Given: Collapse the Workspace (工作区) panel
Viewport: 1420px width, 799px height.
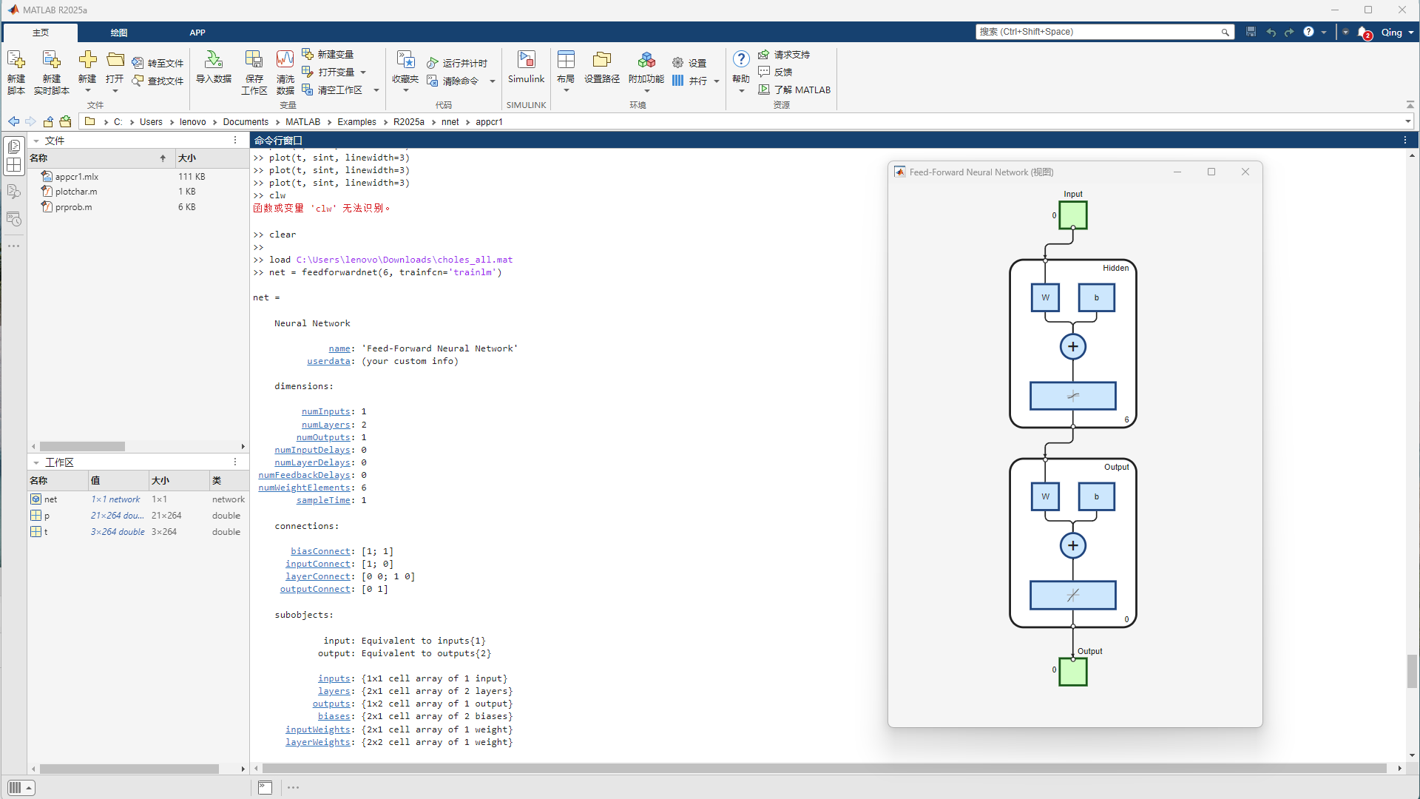Looking at the screenshot, I should click(35, 462).
